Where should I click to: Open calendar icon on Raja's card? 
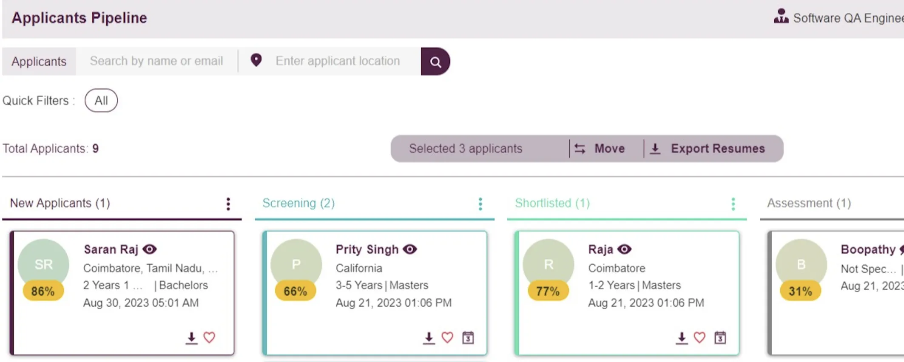720,338
